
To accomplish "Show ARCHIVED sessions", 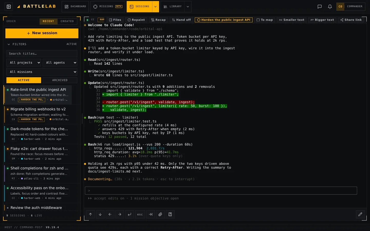I will [x=60, y=80].
